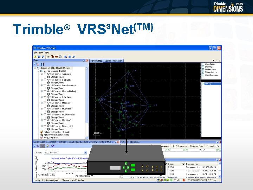Toggle the Show stations checkbox
Screen dimensions: 253x190
pos(203,72)
